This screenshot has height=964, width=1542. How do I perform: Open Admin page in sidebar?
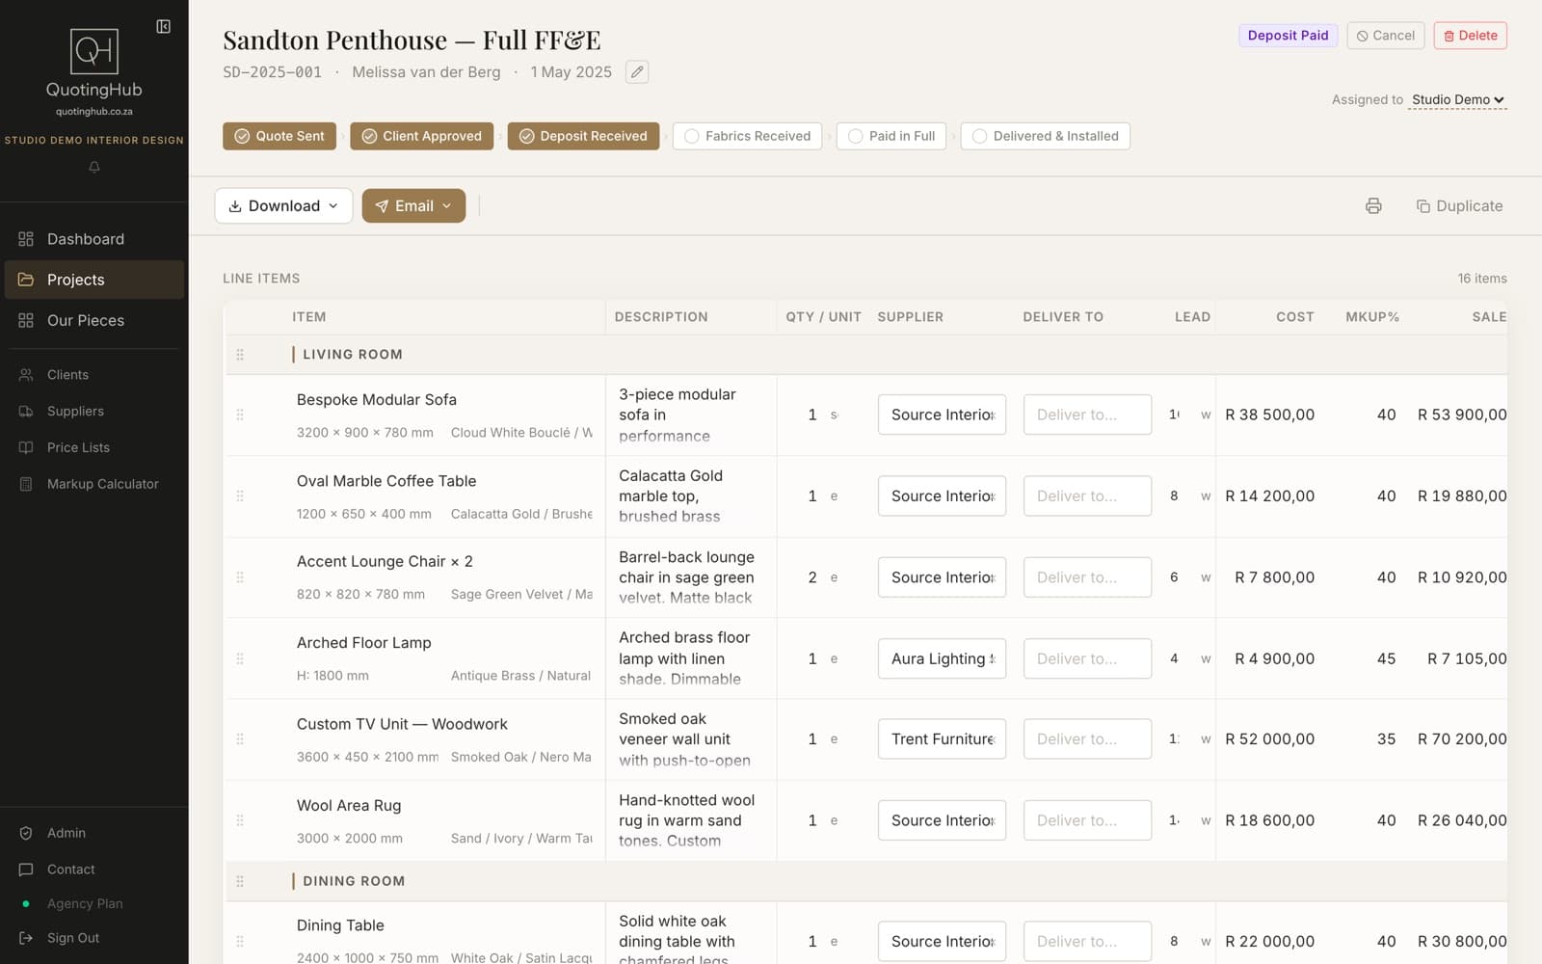[x=94, y=833]
